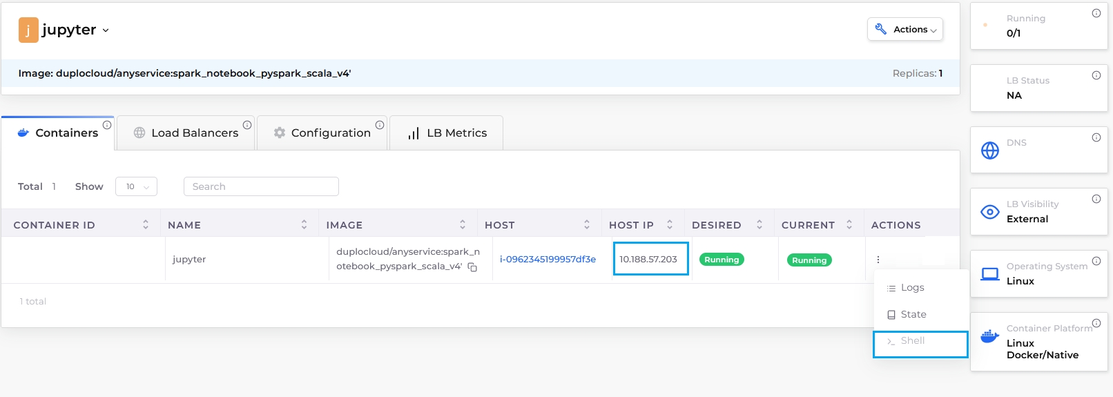Copy the image name using the copy icon
The image size is (1113, 397).
472,267
